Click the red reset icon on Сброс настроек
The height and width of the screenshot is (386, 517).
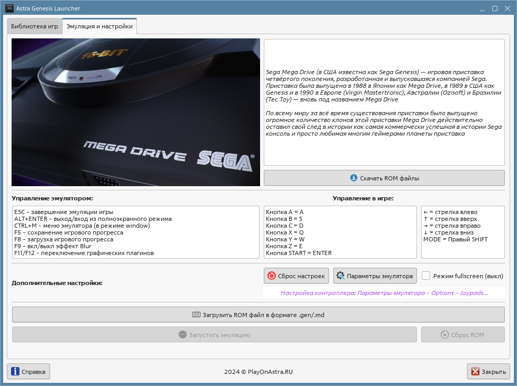tap(271, 276)
